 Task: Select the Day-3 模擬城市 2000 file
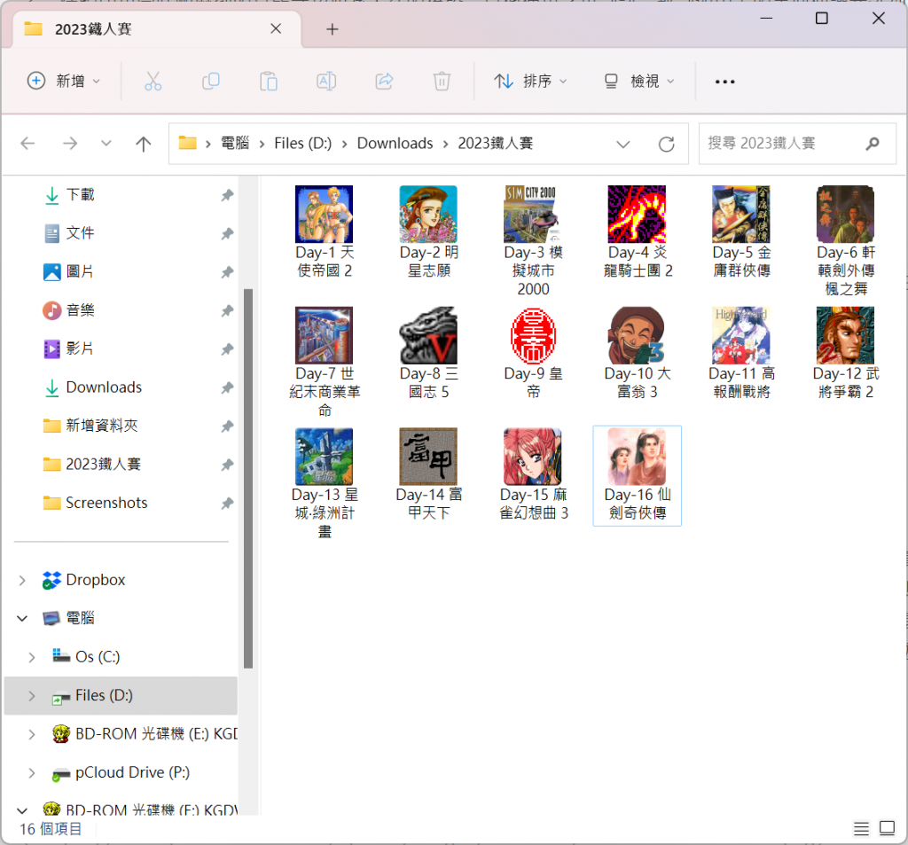pyautogui.click(x=533, y=241)
